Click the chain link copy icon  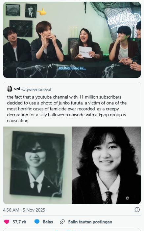click(62, 222)
